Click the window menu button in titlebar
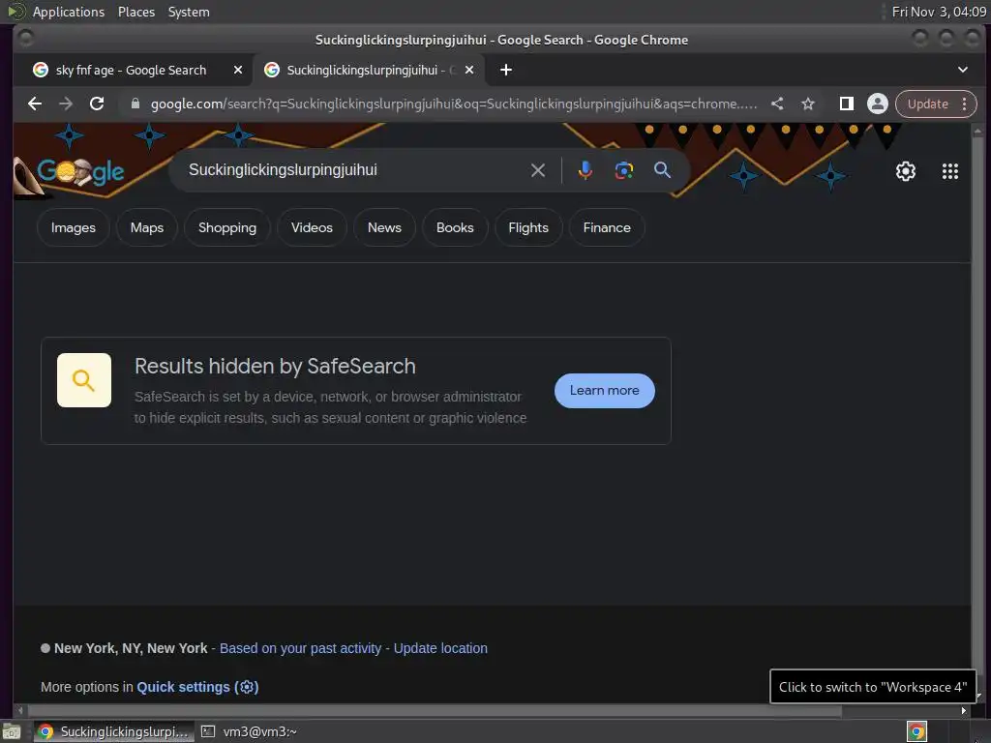 [25, 39]
